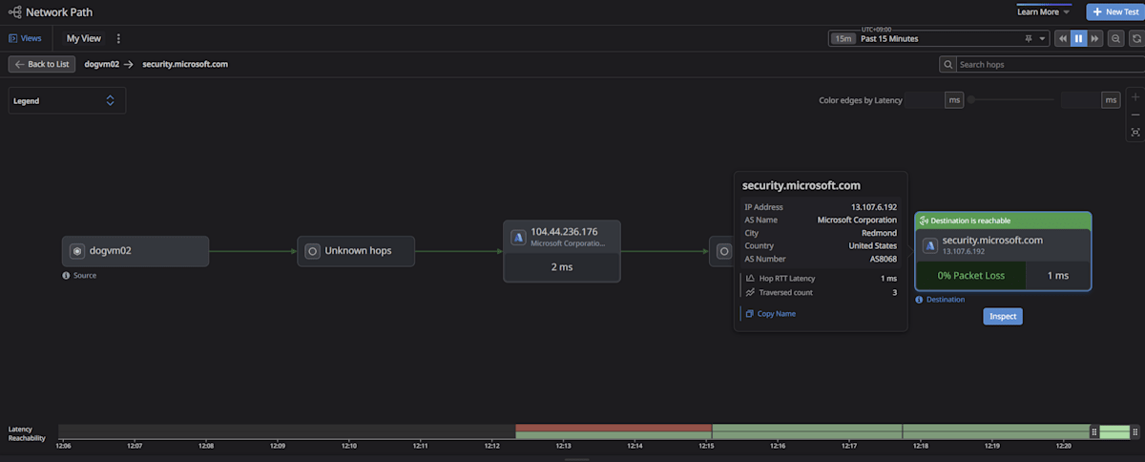The image size is (1145, 462).
Task: Click the 2 ms latency value
Action: (562, 267)
